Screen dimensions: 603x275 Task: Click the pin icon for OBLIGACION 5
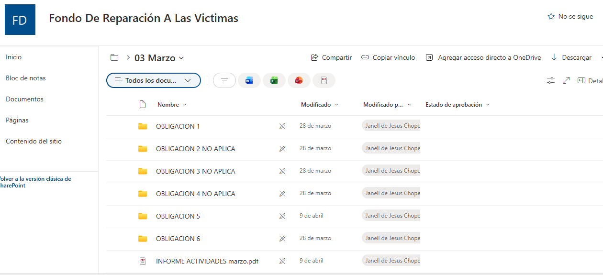pyautogui.click(x=282, y=216)
